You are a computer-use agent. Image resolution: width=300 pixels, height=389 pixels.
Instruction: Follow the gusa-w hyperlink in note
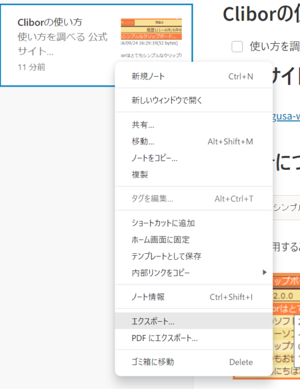pos(286,116)
